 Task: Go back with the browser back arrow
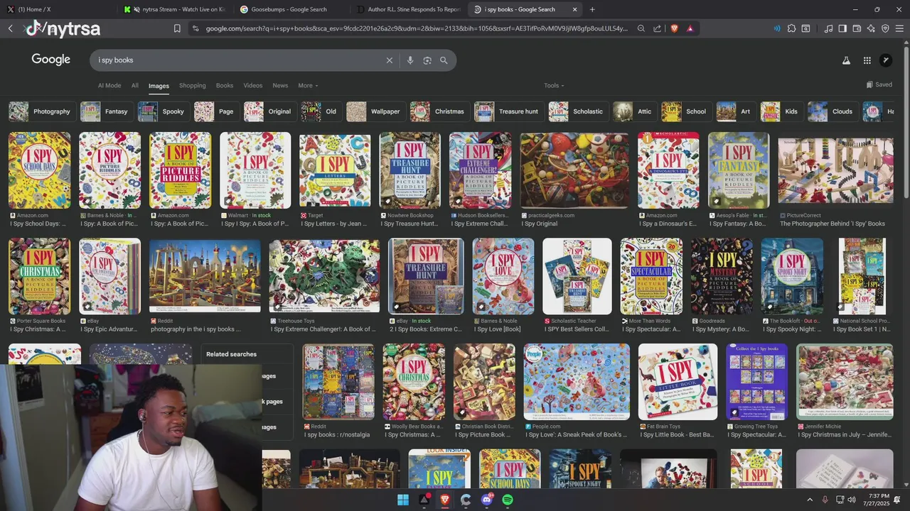pos(10,28)
